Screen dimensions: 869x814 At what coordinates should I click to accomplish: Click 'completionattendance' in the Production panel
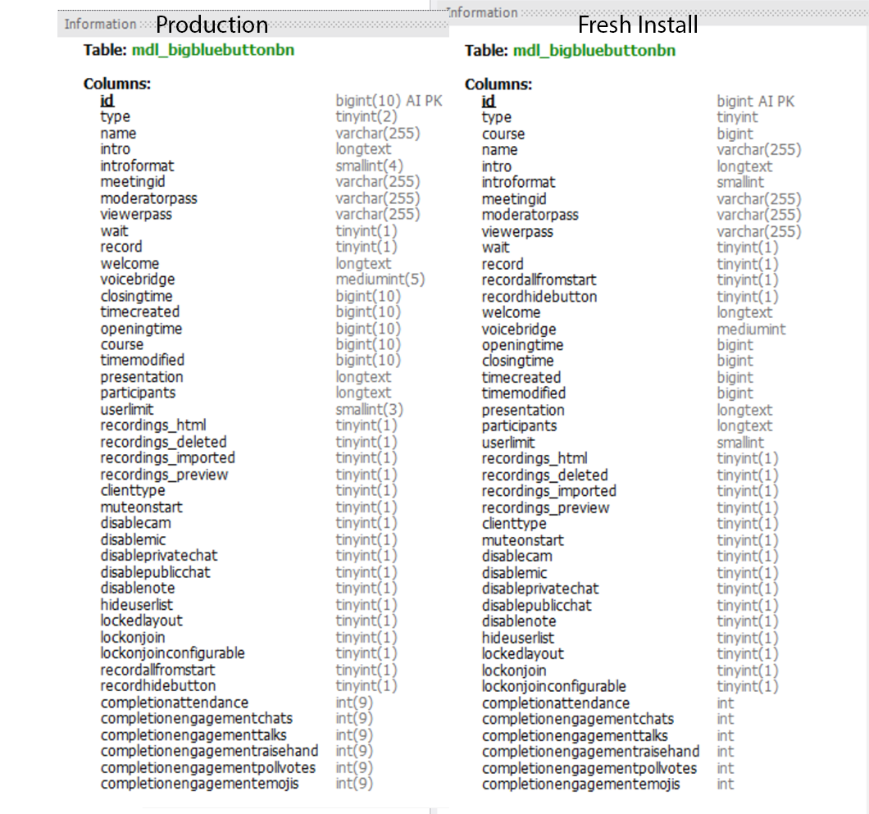point(174,703)
